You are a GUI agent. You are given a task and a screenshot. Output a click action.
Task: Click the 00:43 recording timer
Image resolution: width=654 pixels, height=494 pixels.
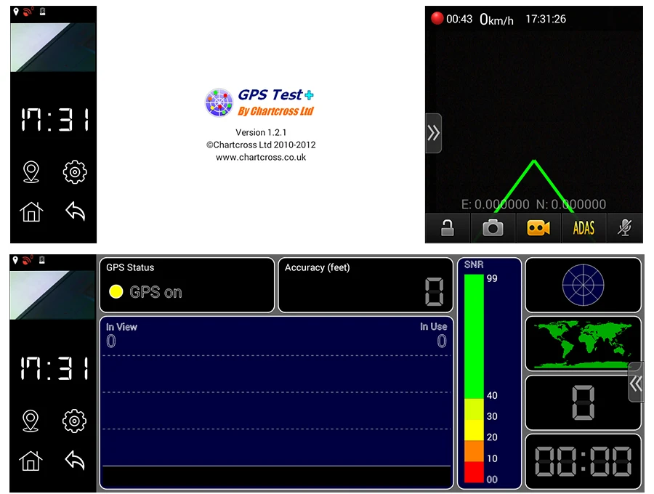click(459, 19)
